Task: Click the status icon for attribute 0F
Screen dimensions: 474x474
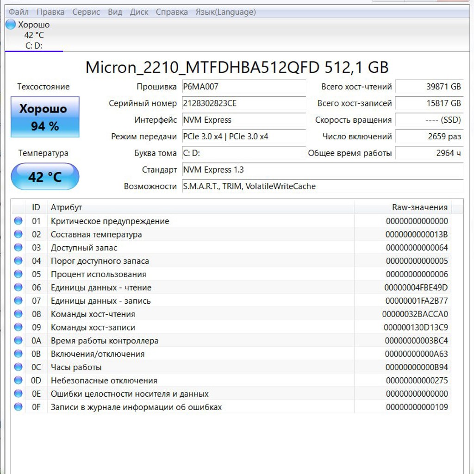Action: click(19, 407)
